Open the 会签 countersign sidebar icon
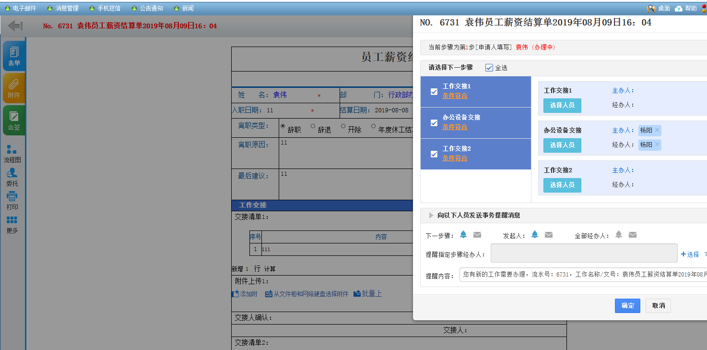The width and height of the screenshot is (707, 350). click(14, 120)
